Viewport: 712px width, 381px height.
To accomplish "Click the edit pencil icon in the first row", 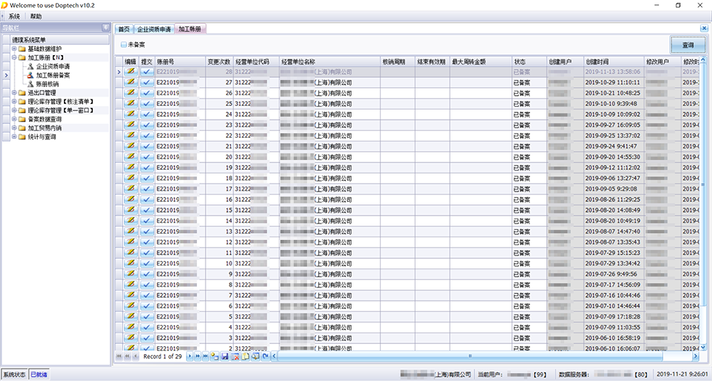I will [131, 72].
